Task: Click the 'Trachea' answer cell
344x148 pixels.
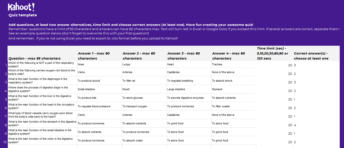Action: (x=234, y=64)
